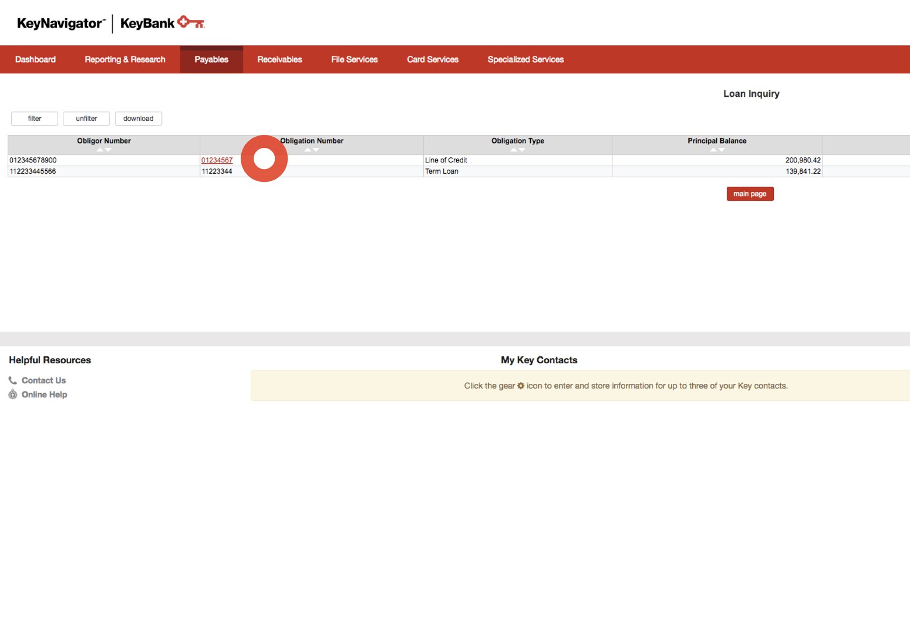The image size is (910, 638).
Task: Click the main page button
Action: point(750,194)
